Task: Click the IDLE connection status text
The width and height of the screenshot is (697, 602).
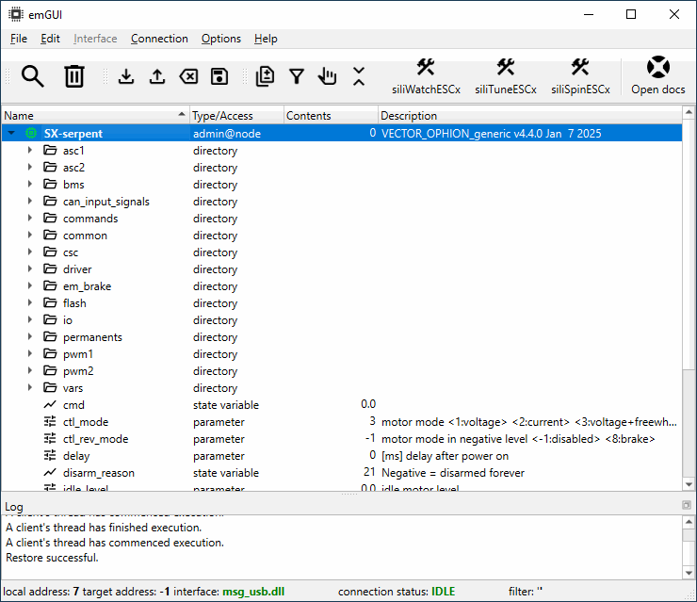Action: click(444, 592)
